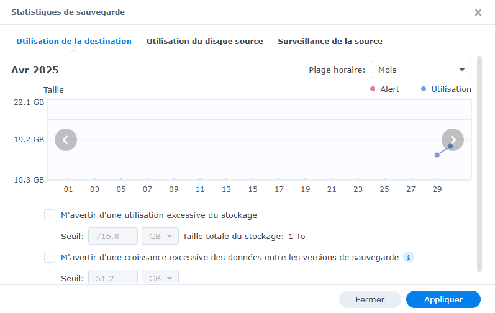495x313 pixels.
Task: Switch to Utilisation du disque source tab
Action: click(204, 42)
